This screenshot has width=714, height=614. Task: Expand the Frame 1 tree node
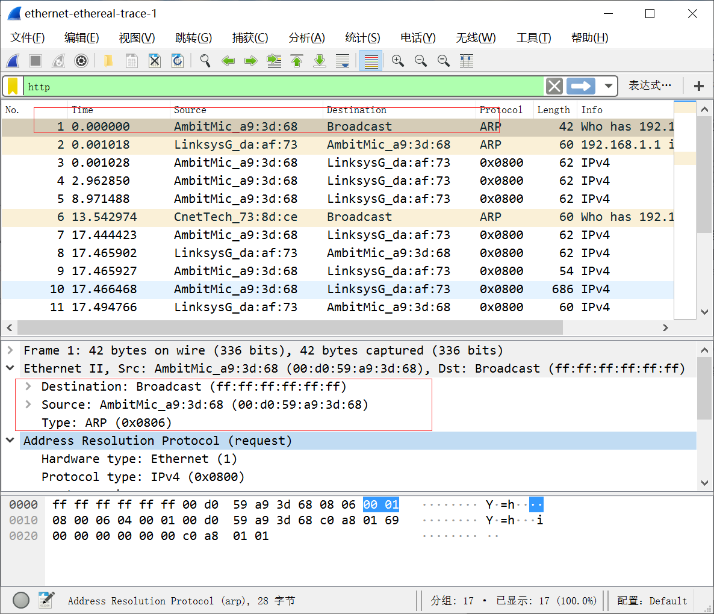click(x=10, y=350)
